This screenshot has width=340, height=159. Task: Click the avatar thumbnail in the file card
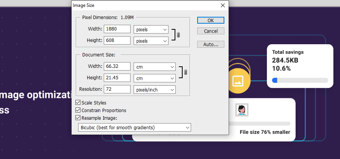242,110
